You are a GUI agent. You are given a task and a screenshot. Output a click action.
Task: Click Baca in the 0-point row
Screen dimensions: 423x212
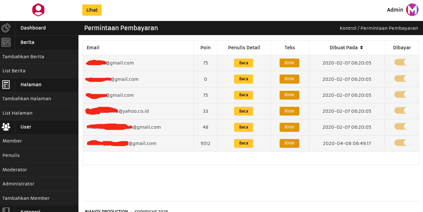244,79
